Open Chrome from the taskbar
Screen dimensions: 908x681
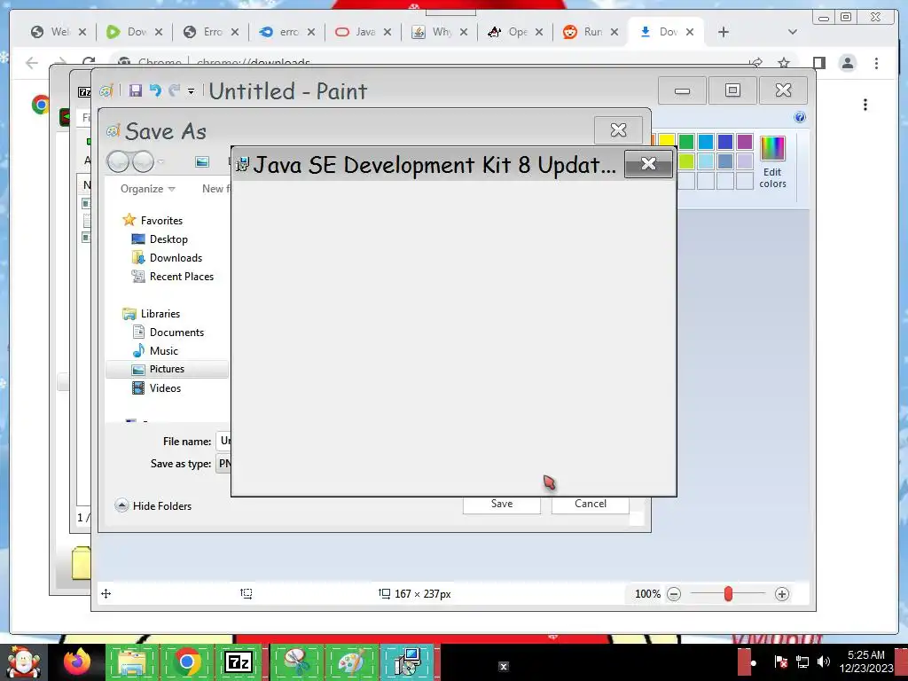(x=186, y=661)
